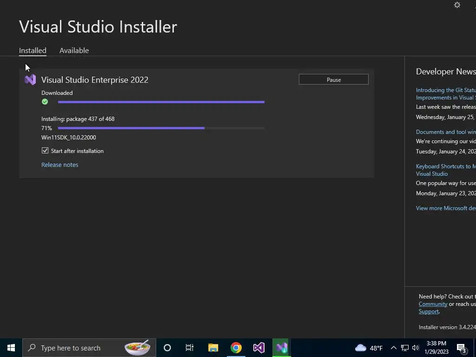Toggle the installer theme sun icon
The image size is (476, 357).
tap(457, 5)
